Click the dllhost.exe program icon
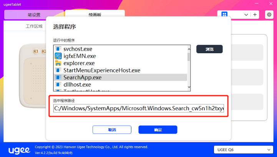The height and width of the screenshot is (157, 277). tap(58, 85)
